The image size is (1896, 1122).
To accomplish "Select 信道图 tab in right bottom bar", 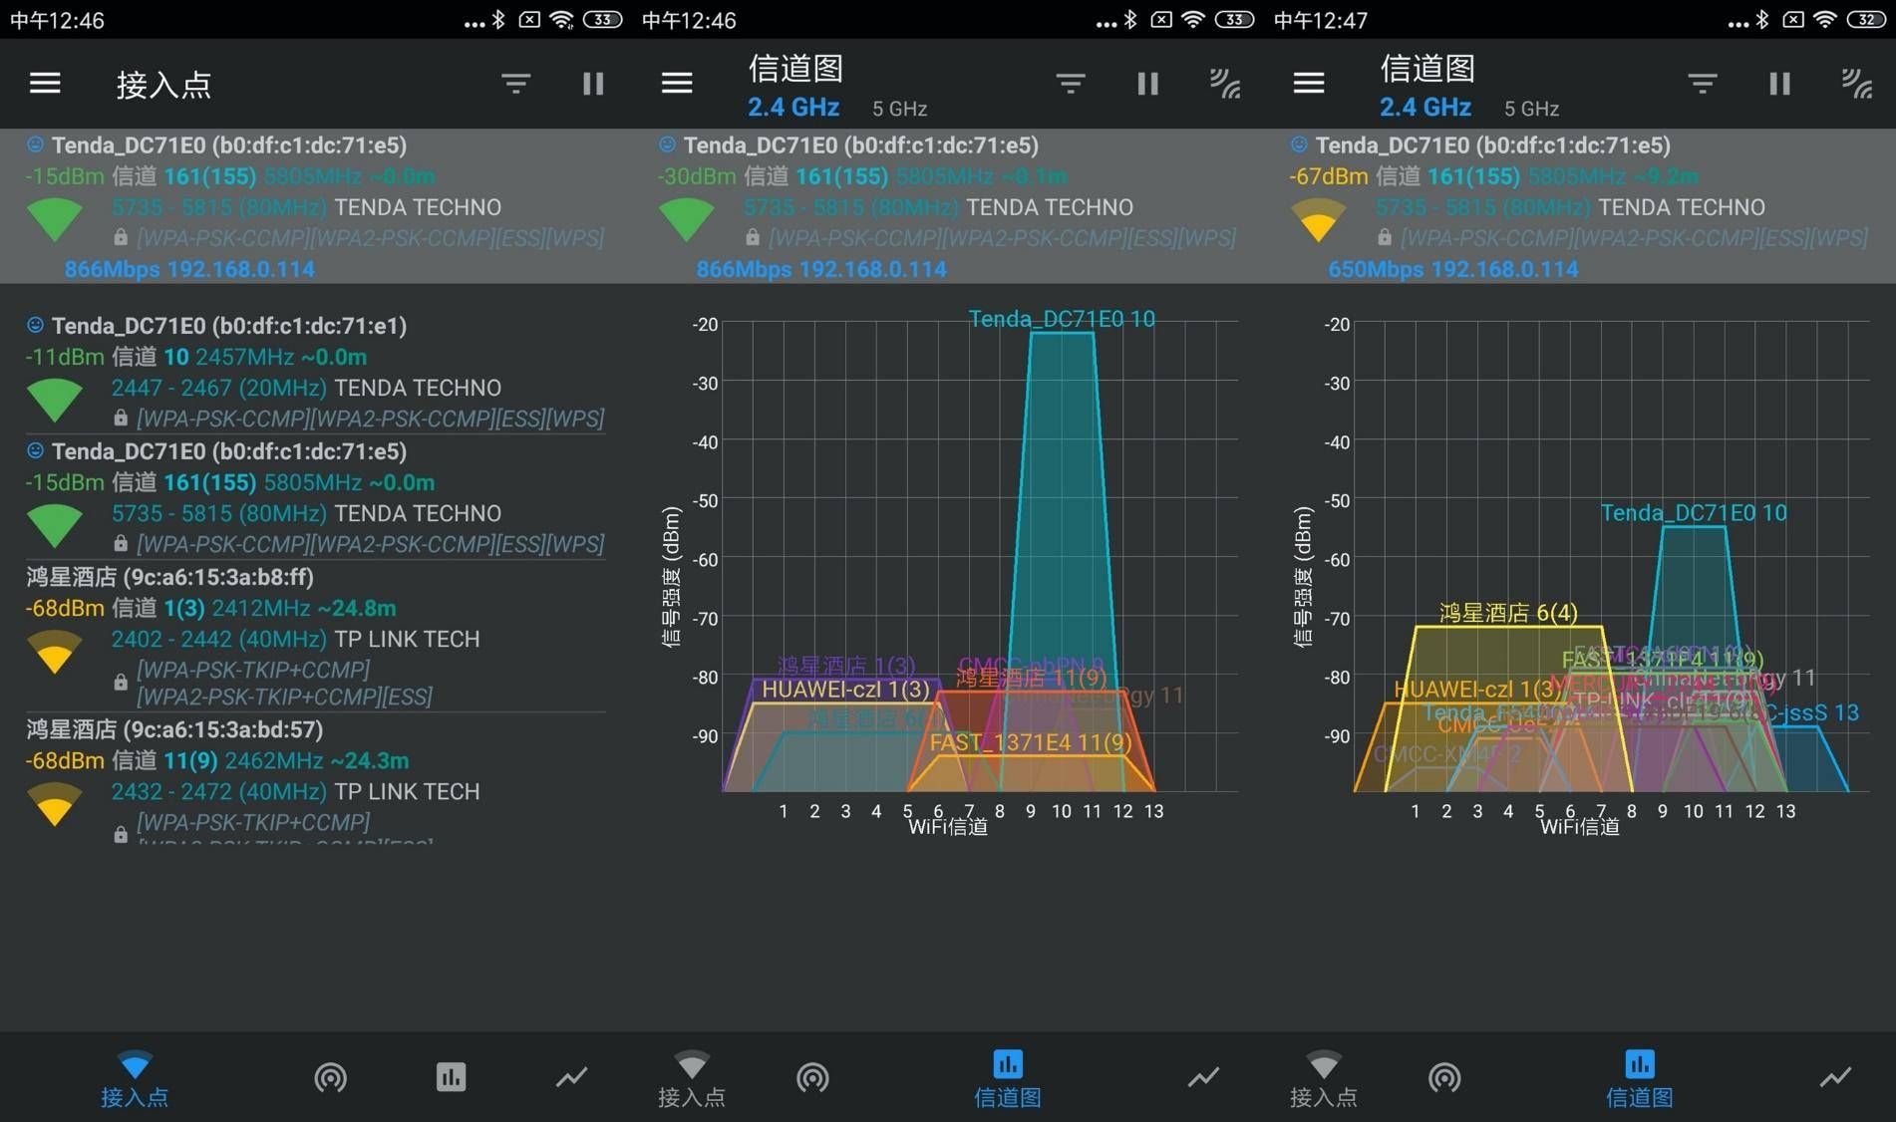I will [1639, 1079].
